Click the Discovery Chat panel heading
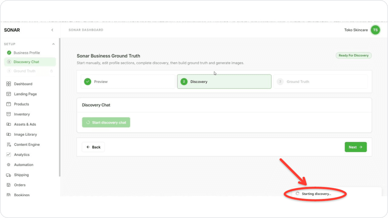 pos(96,105)
